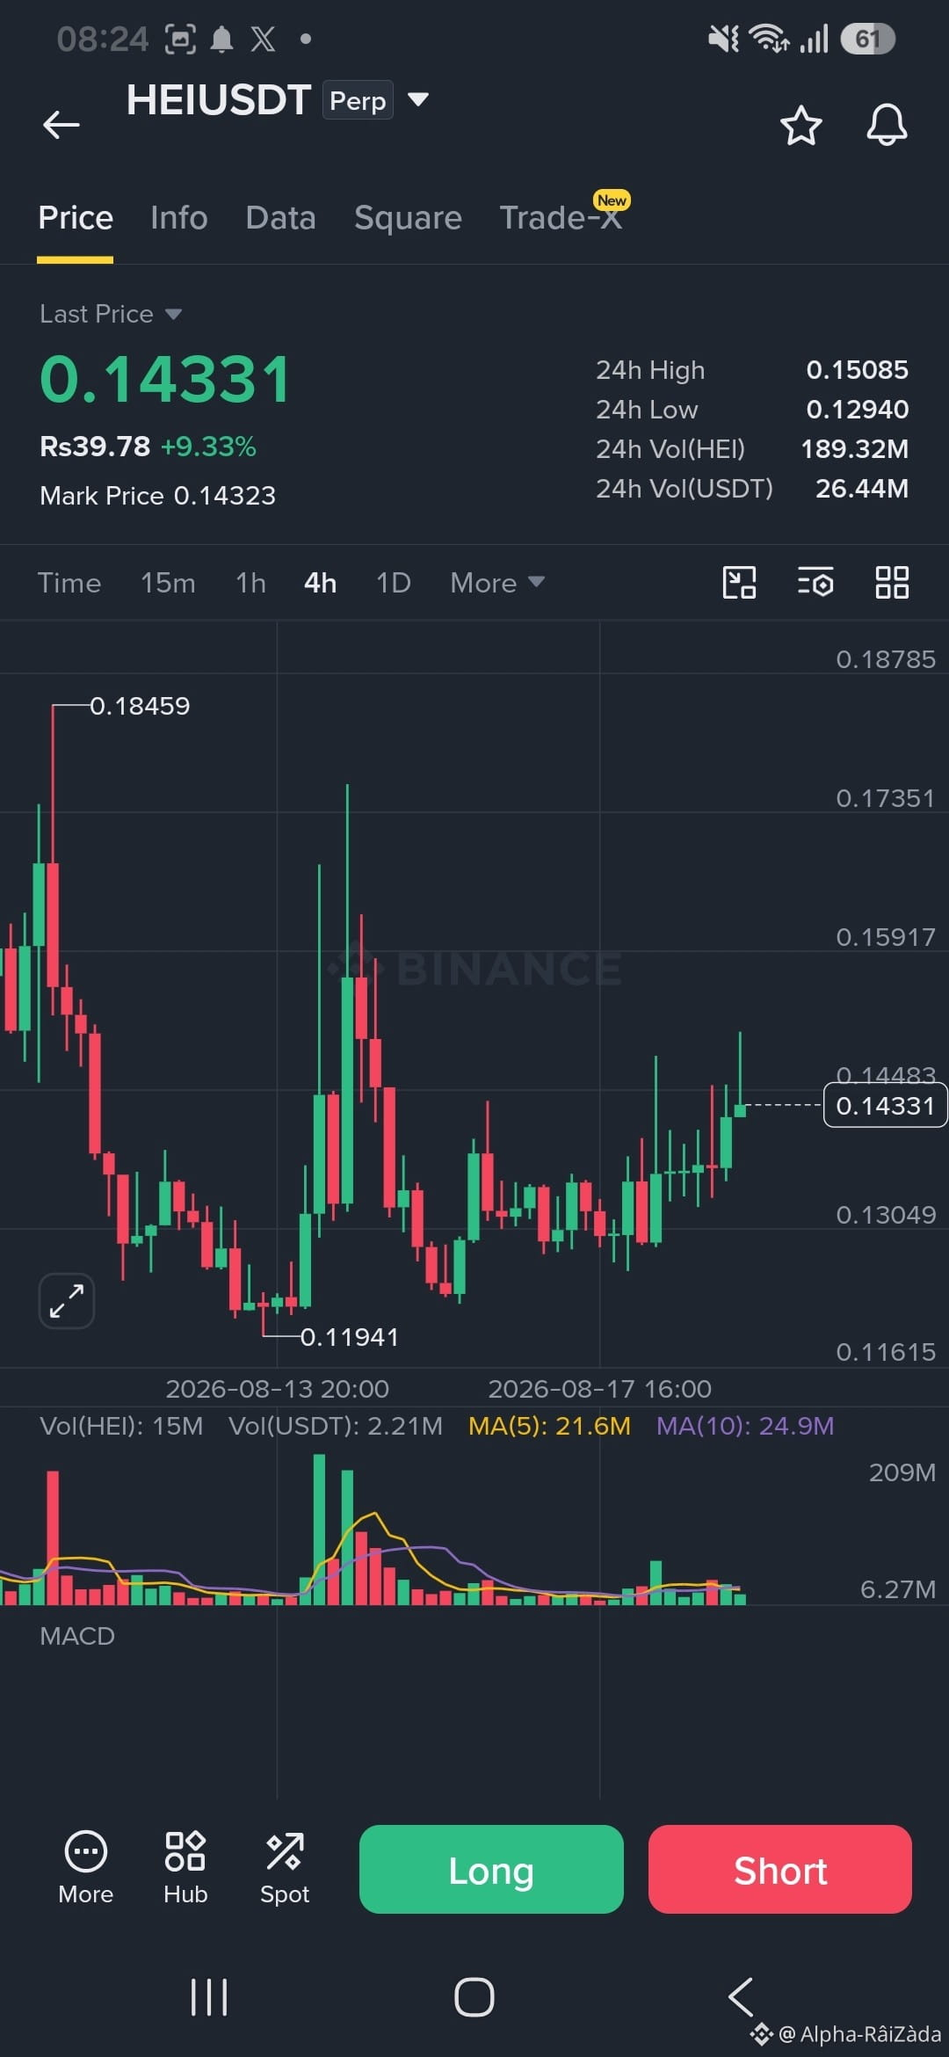
Task: Switch to the Price tab
Action: [x=76, y=218]
